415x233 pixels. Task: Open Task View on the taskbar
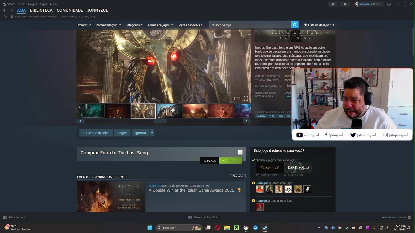208,228
